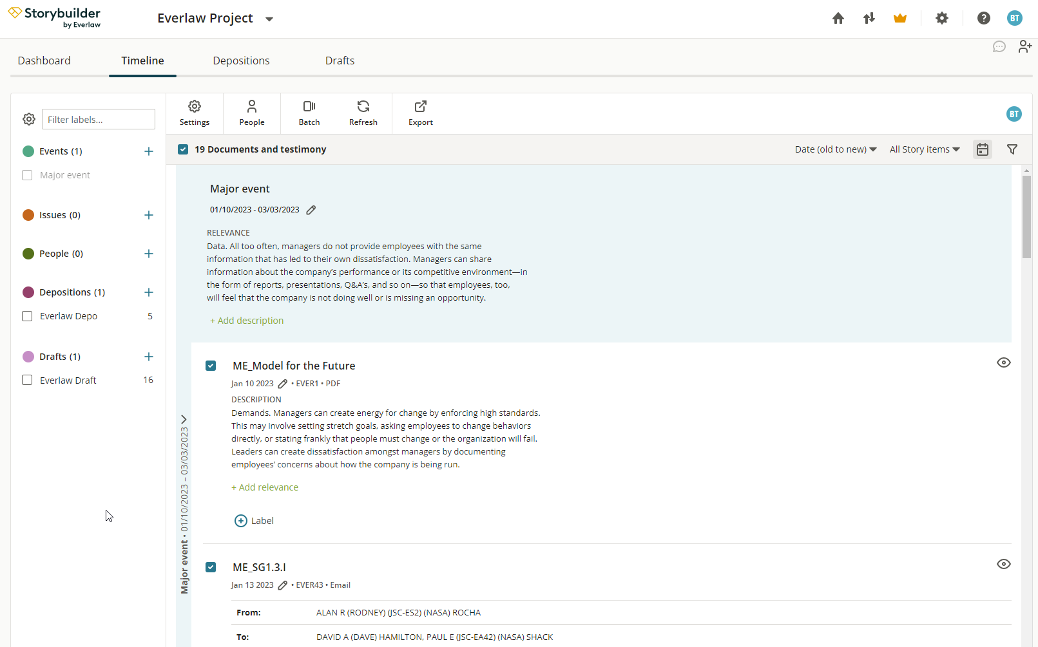Click the add user icon
This screenshot has width=1038, height=647.
[1025, 46]
